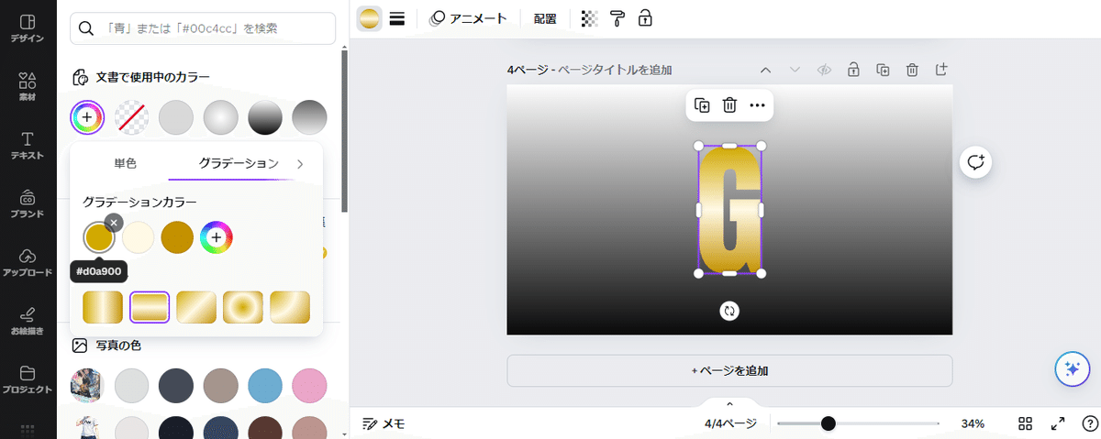Click the gold gradient color button in toolbar
The height and width of the screenshot is (439, 1101).
[x=369, y=18]
